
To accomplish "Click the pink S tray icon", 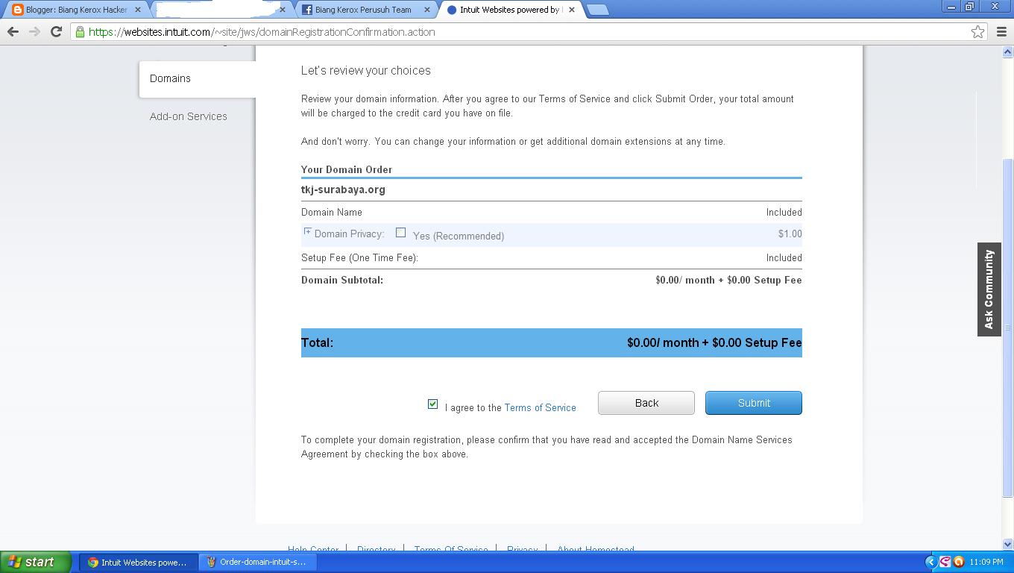I will pyautogui.click(x=945, y=562).
